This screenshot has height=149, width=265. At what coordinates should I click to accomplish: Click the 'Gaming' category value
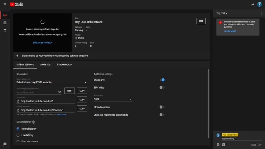pos(79,30)
